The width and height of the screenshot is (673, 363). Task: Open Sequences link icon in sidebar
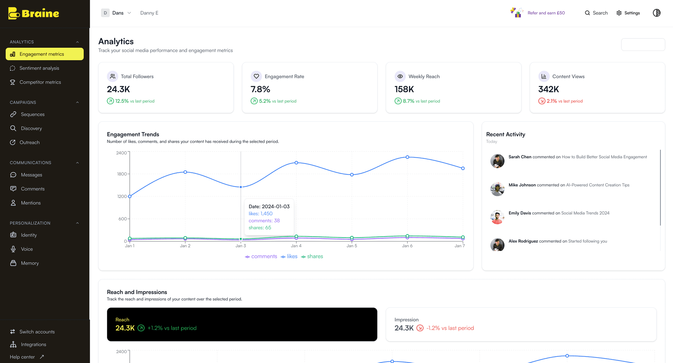[13, 114]
